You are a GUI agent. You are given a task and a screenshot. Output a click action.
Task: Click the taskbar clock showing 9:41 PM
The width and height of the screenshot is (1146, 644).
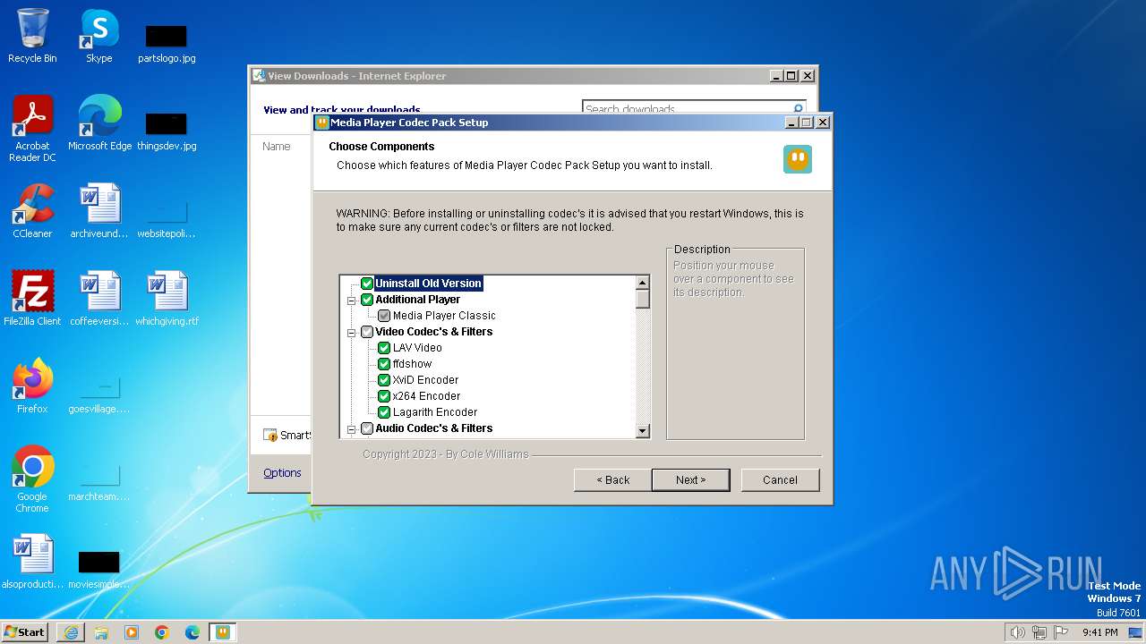coord(1100,632)
